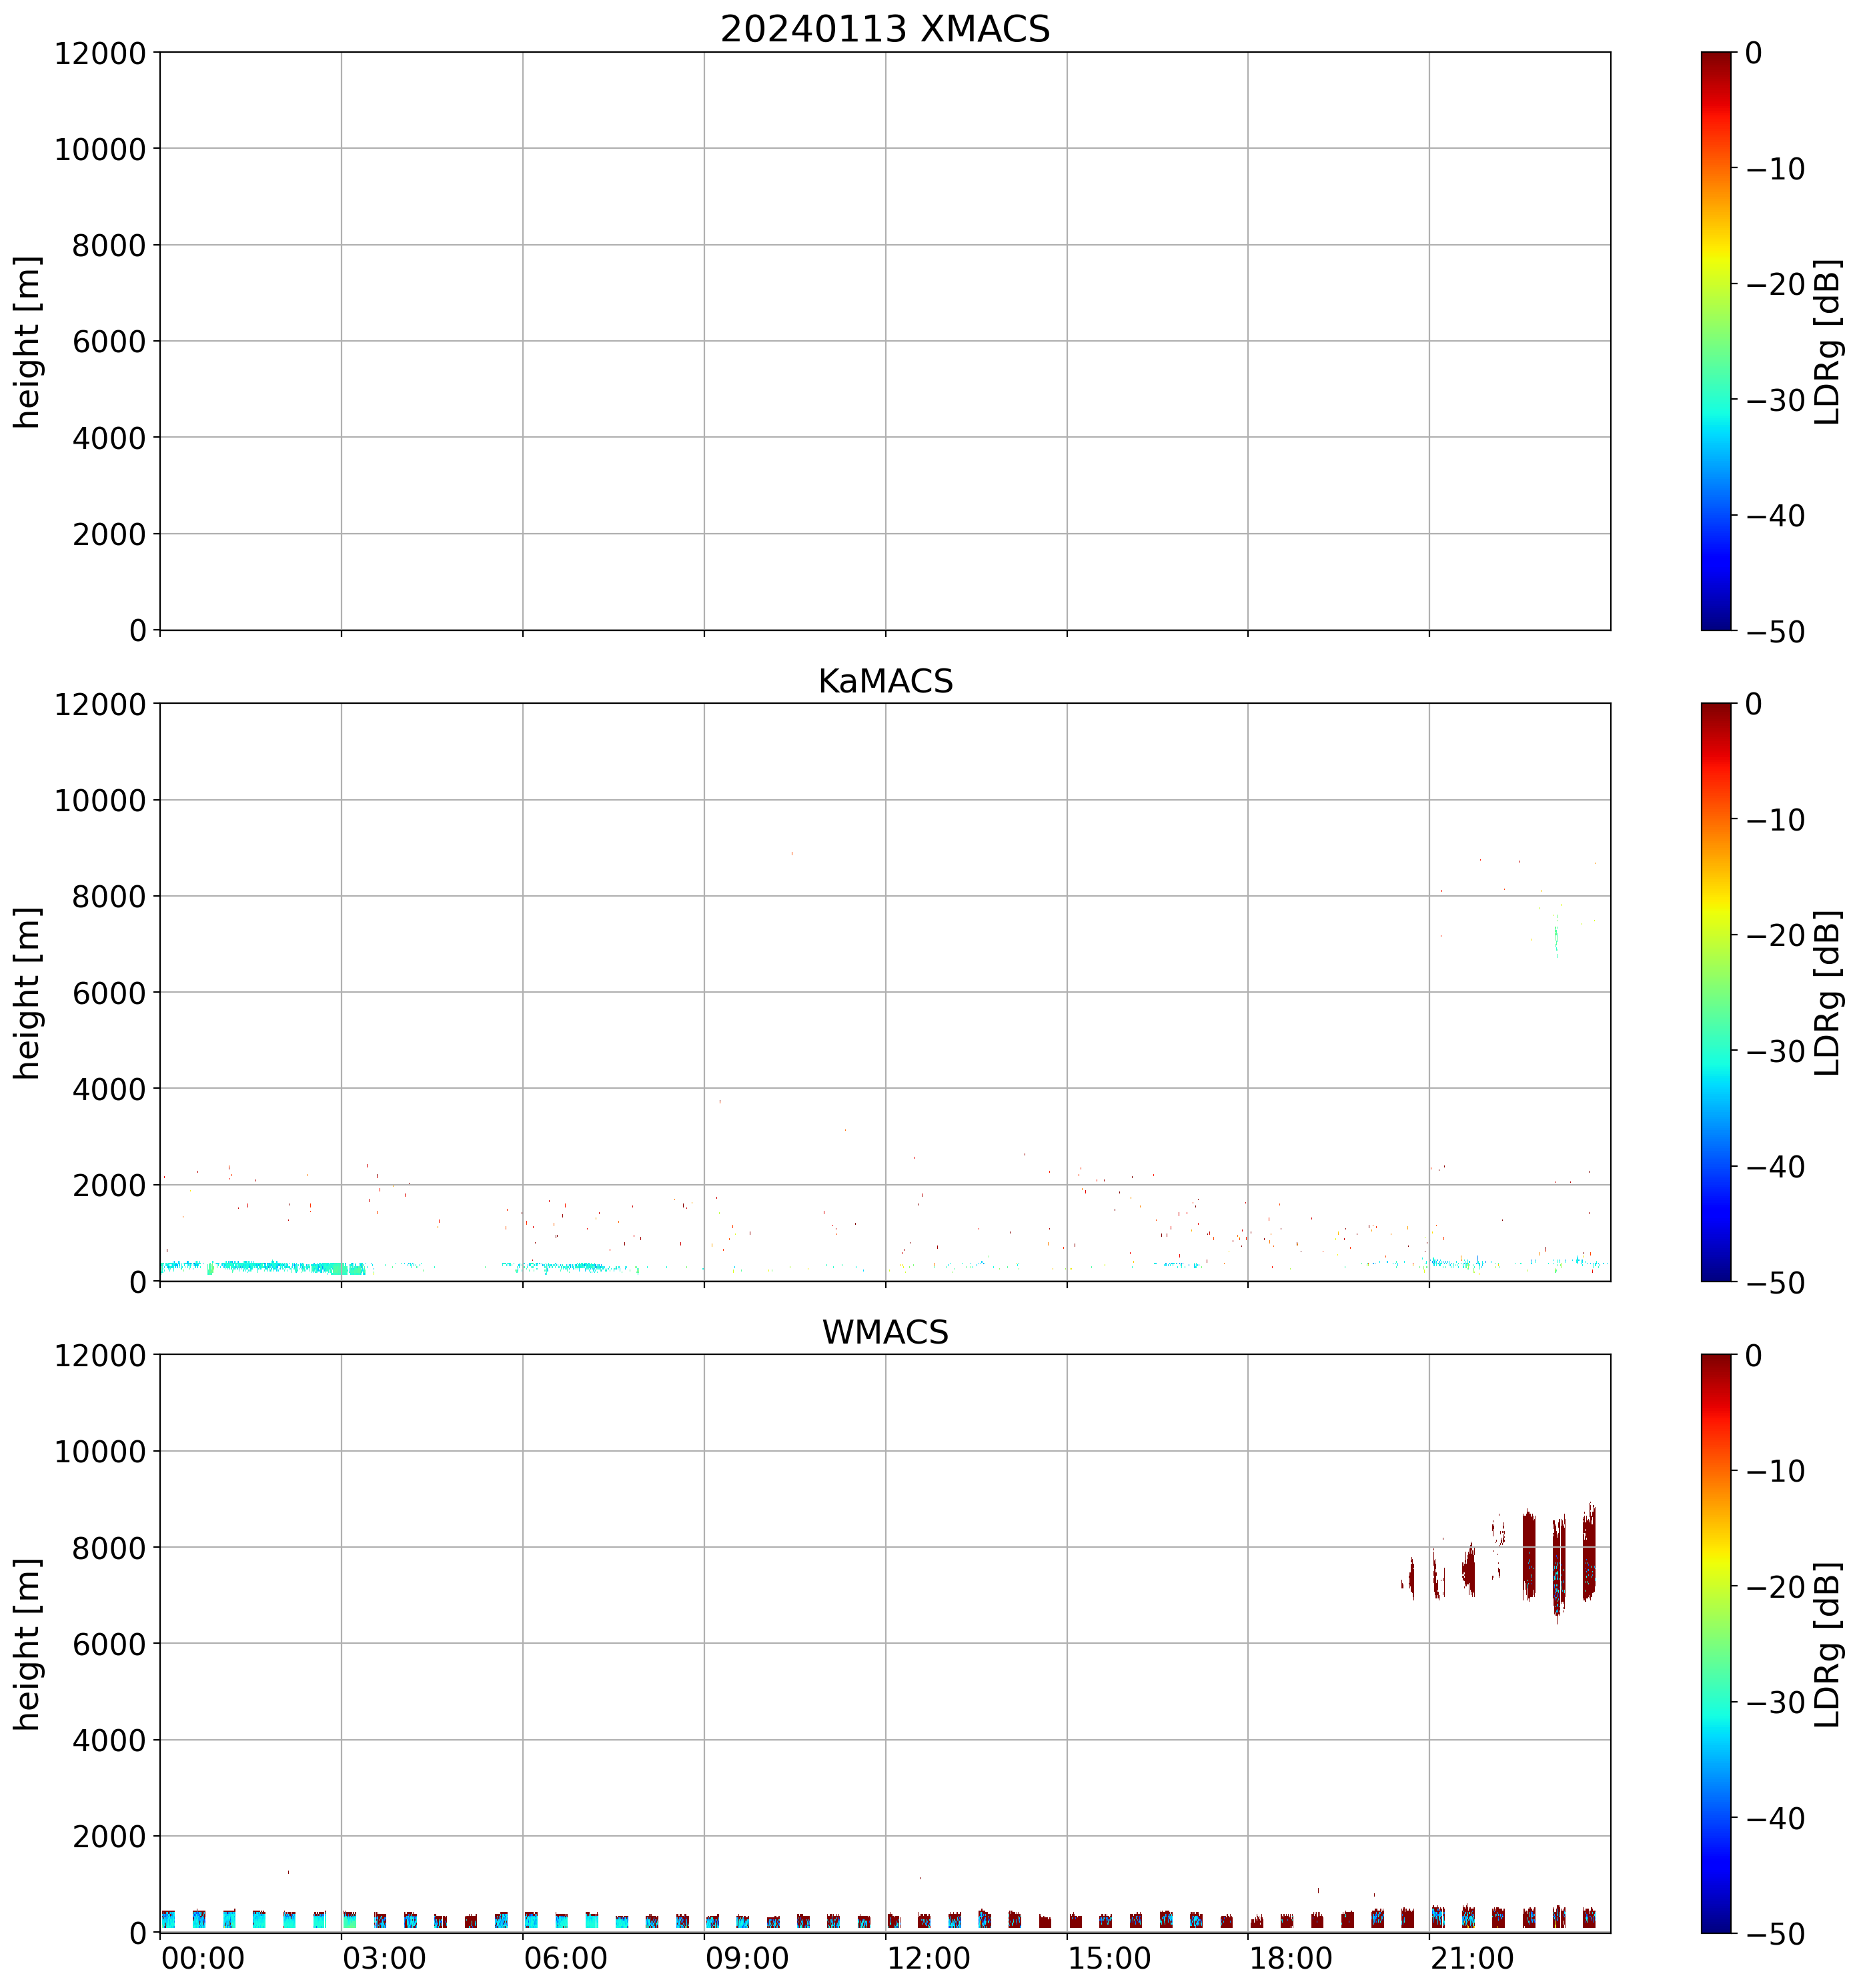Click the 03:00 time axis label
This screenshot has height=1988, width=1859.
point(384,1958)
